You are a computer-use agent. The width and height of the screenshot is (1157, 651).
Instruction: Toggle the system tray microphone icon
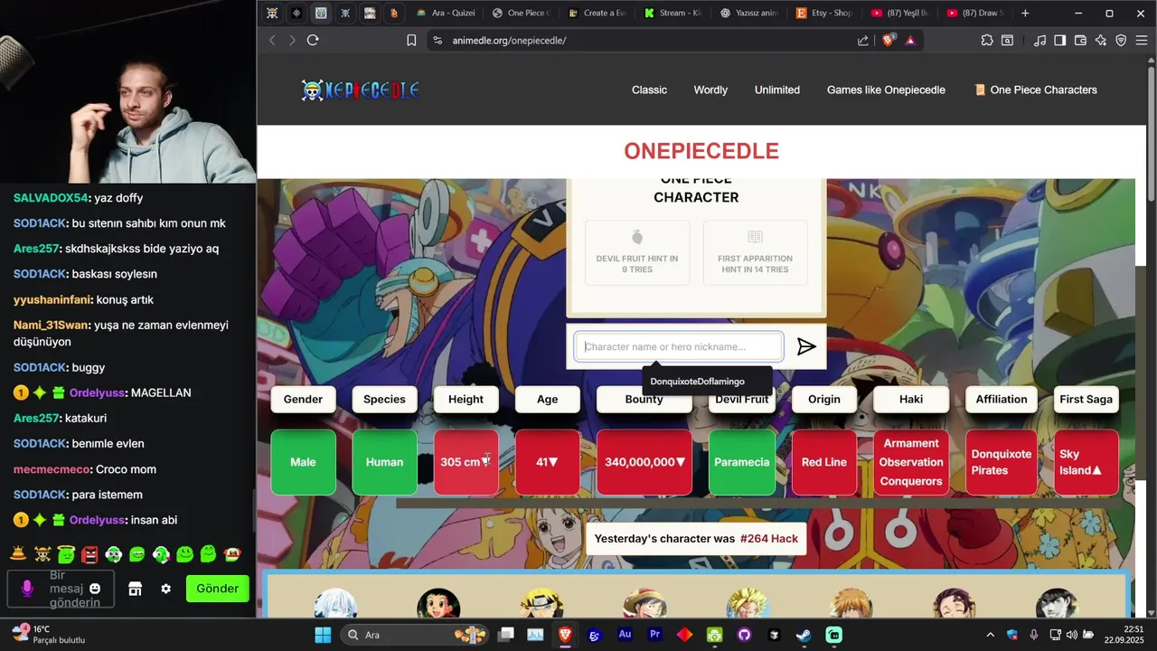[x=1033, y=635]
